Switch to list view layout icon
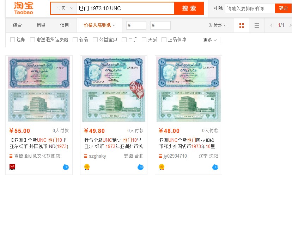The width and height of the screenshot is (292, 250). 256,25
